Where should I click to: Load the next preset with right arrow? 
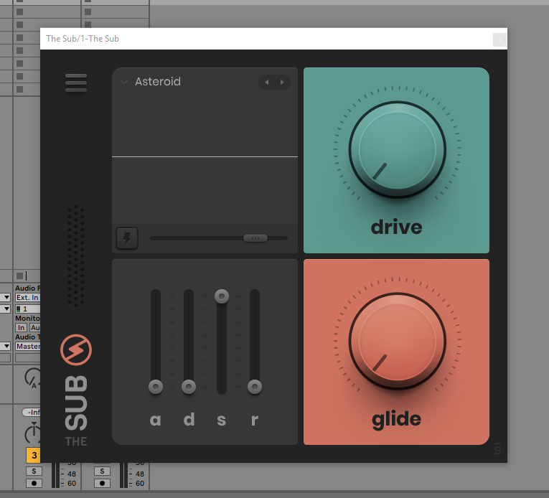282,83
